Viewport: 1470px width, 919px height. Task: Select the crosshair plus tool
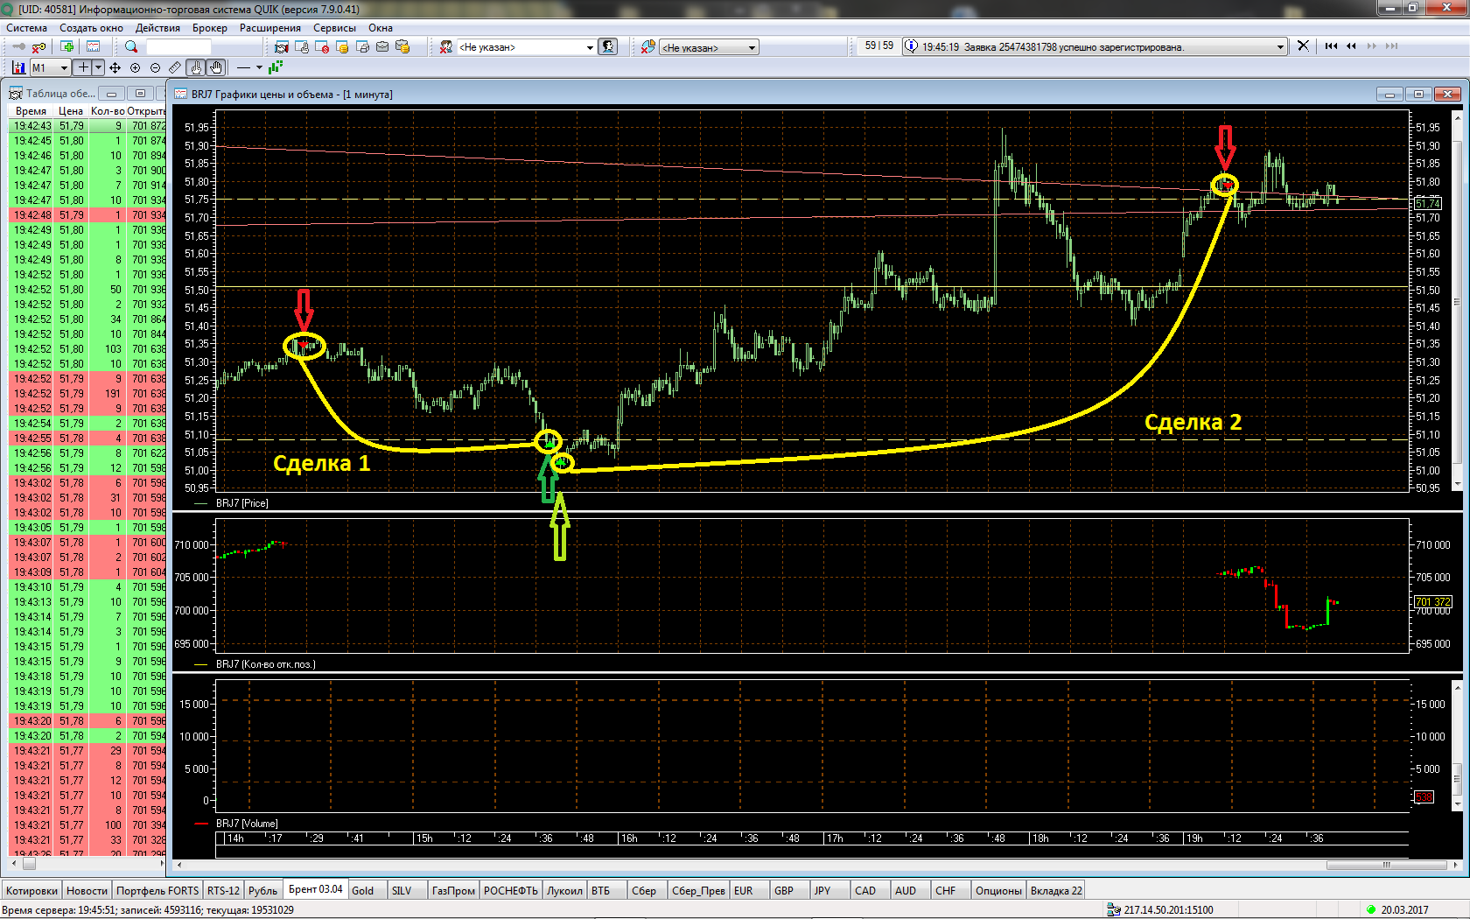pos(83,67)
